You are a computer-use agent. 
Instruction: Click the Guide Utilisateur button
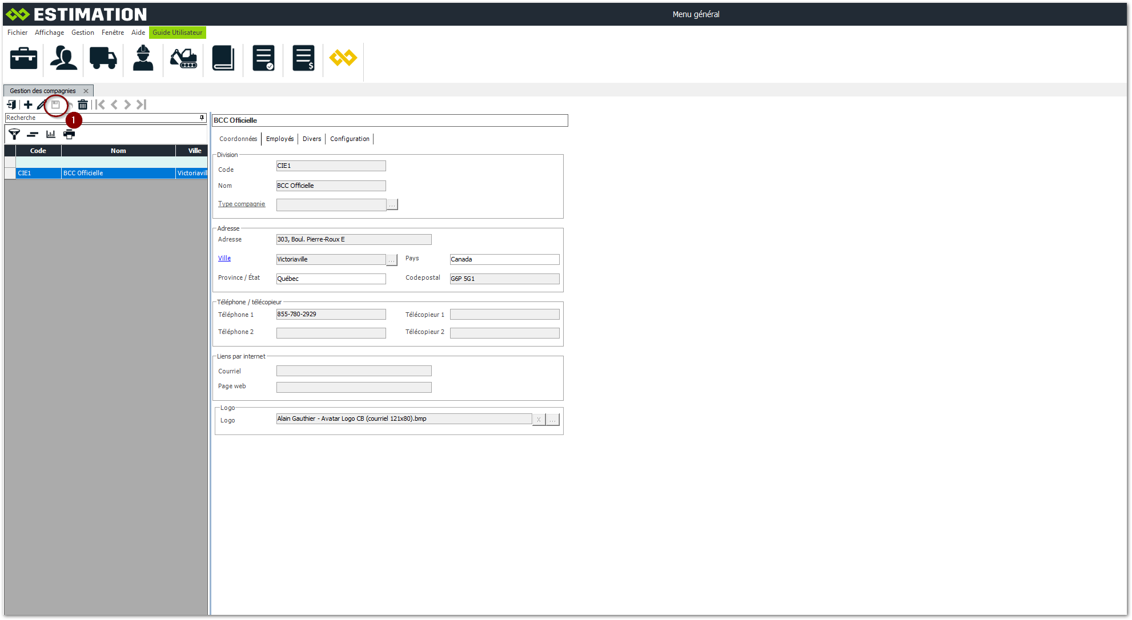click(x=177, y=33)
